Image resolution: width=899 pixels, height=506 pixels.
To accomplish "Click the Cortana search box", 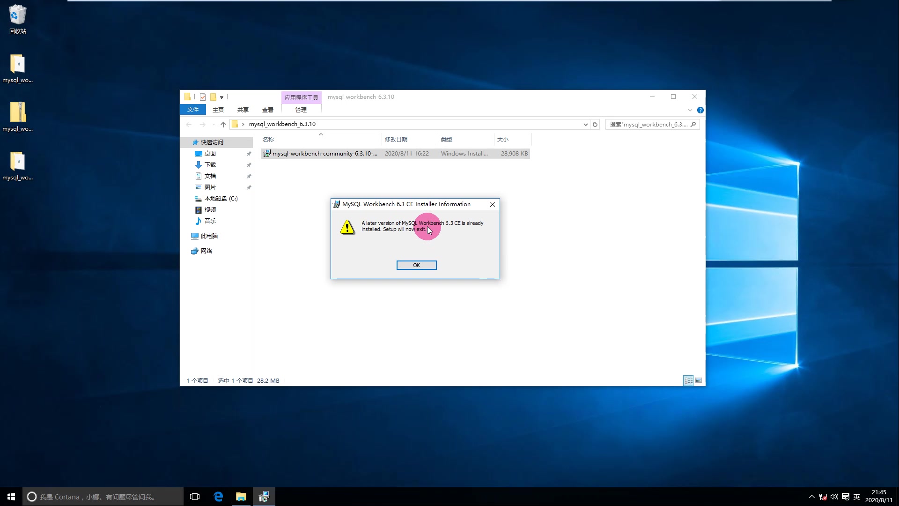I will tap(103, 497).
